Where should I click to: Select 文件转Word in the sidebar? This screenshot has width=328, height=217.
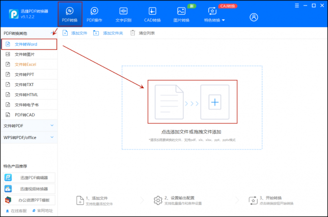pos(29,44)
